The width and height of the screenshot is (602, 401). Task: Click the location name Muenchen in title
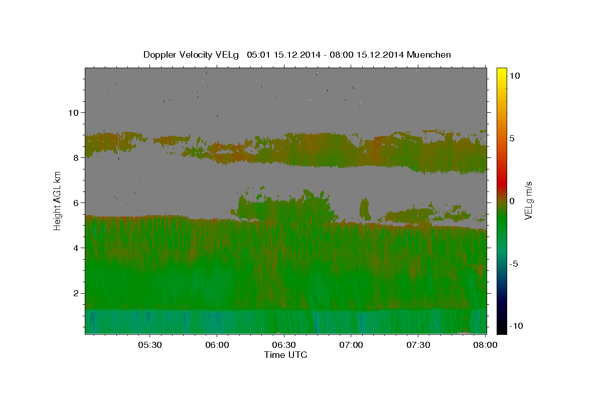[429, 55]
